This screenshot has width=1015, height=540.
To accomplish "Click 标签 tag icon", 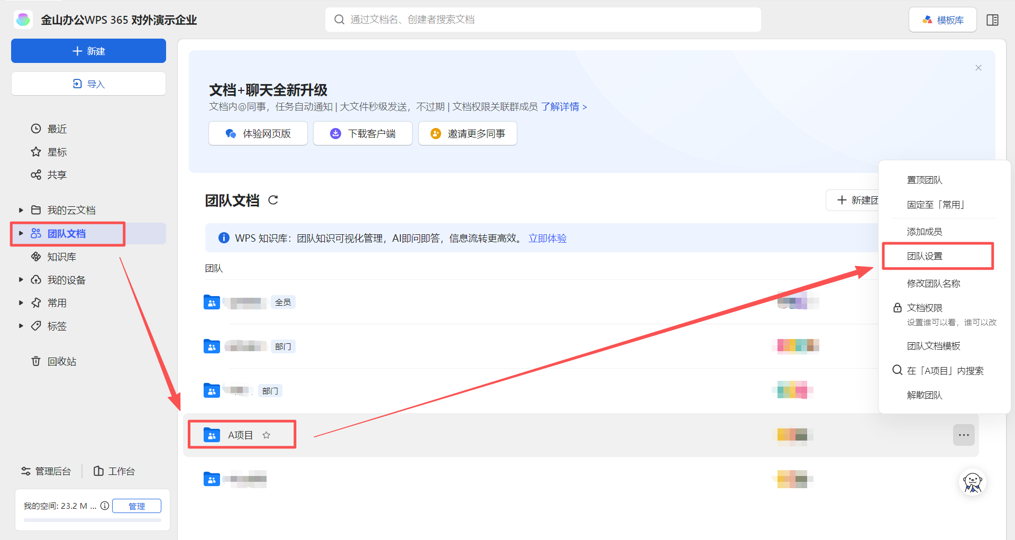I will click(36, 326).
